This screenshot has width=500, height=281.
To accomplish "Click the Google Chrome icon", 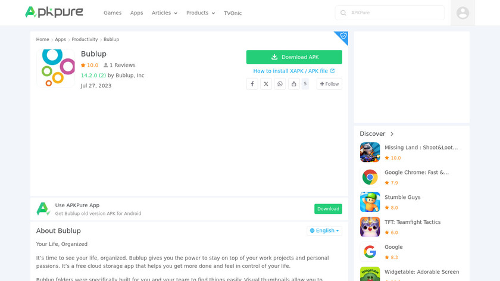I will pyautogui.click(x=370, y=177).
